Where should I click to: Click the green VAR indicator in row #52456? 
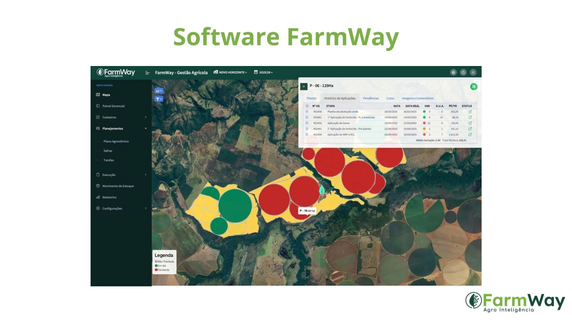[424, 112]
